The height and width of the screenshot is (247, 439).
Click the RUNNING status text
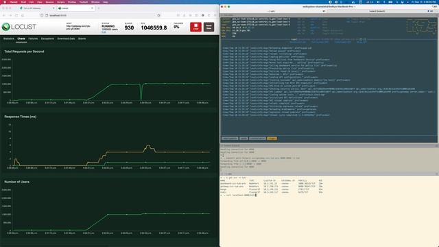(x=108, y=26)
